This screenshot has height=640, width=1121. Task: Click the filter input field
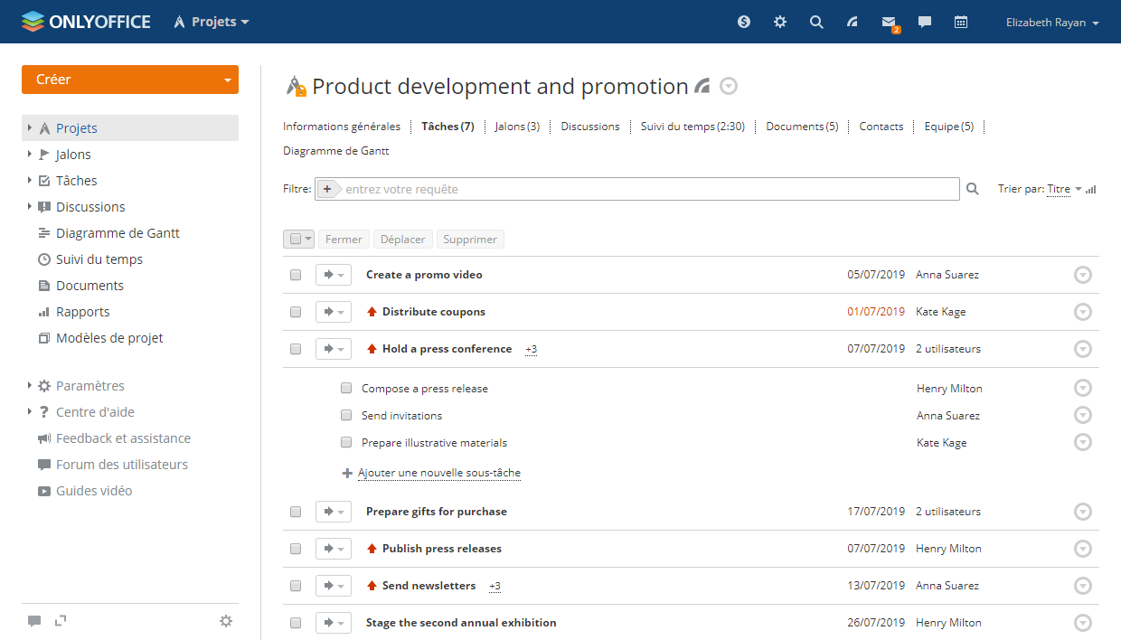click(x=646, y=189)
